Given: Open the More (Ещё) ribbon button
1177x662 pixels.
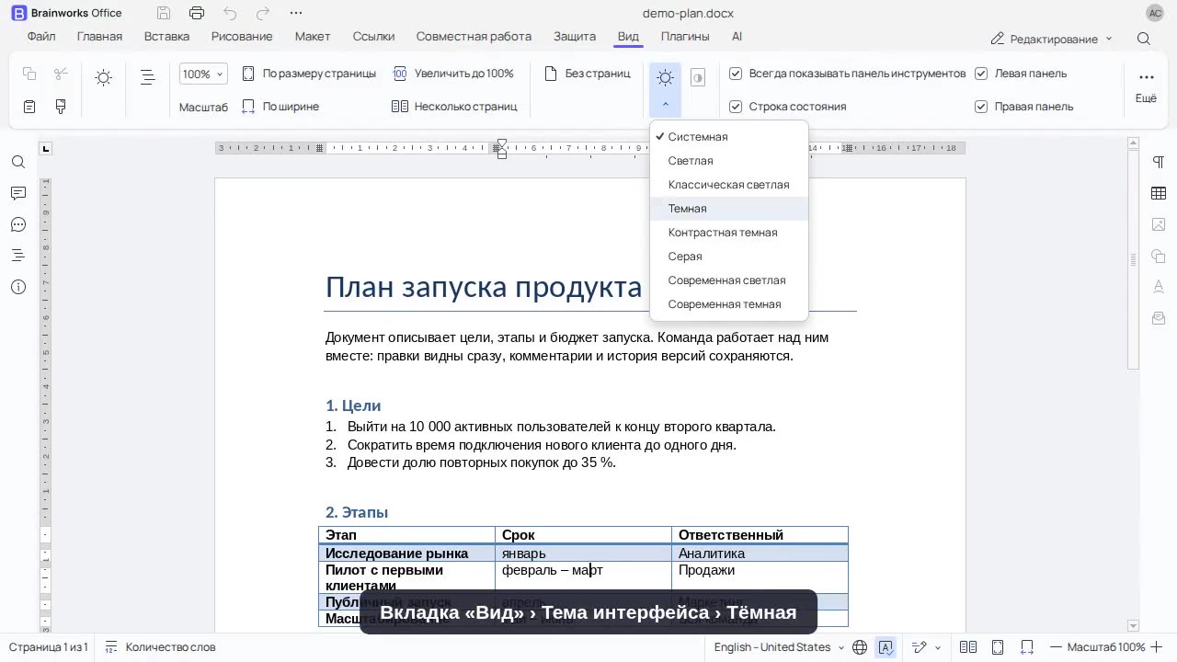Looking at the screenshot, I should (1146, 87).
